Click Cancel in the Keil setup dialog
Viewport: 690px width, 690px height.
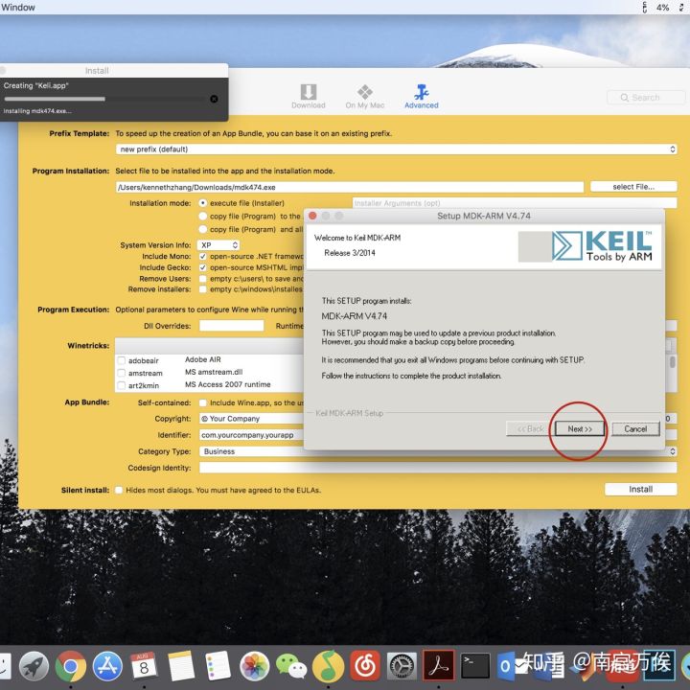pos(635,429)
